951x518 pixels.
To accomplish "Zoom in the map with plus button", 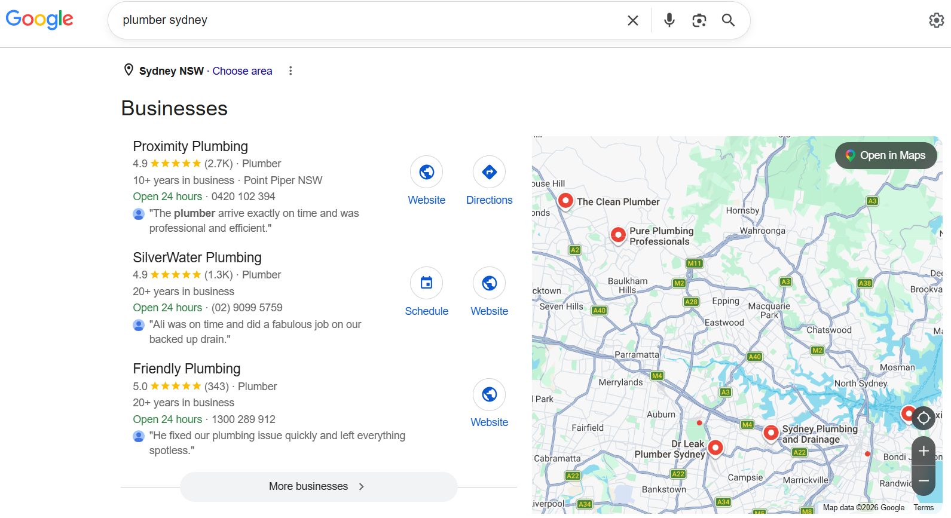I will [x=924, y=451].
